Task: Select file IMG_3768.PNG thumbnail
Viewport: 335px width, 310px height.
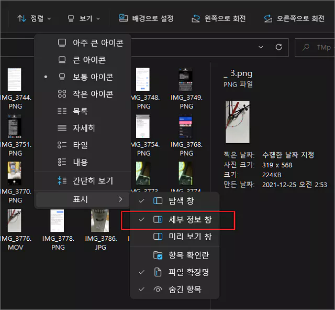Action: [x=185, y=126]
